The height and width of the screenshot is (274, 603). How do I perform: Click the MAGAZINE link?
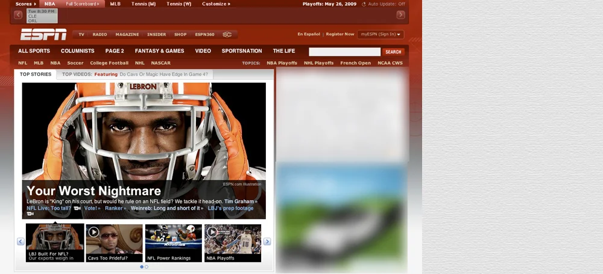click(127, 34)
